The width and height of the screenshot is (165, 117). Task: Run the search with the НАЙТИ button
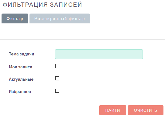pyautogui.click(x=113, y=110)
